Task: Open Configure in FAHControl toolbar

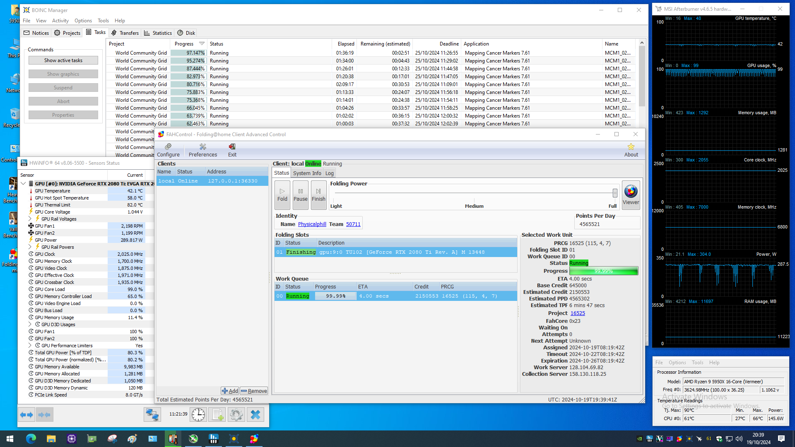Action: (168, 150)
